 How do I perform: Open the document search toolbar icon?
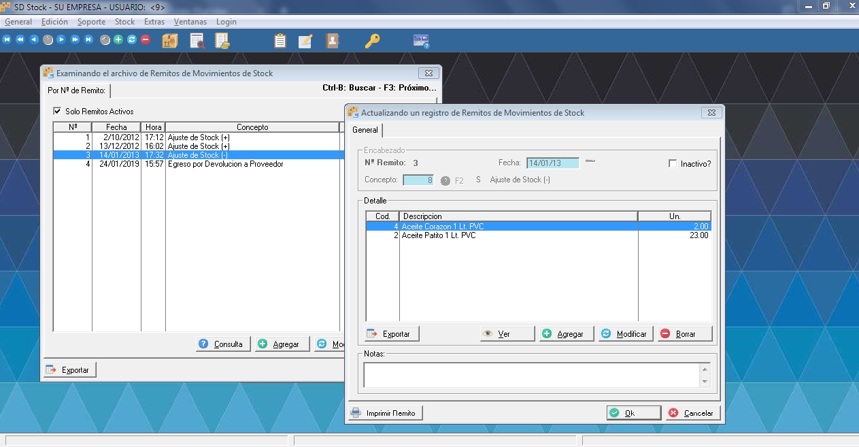pyautogui.click(x=197, y=41)
